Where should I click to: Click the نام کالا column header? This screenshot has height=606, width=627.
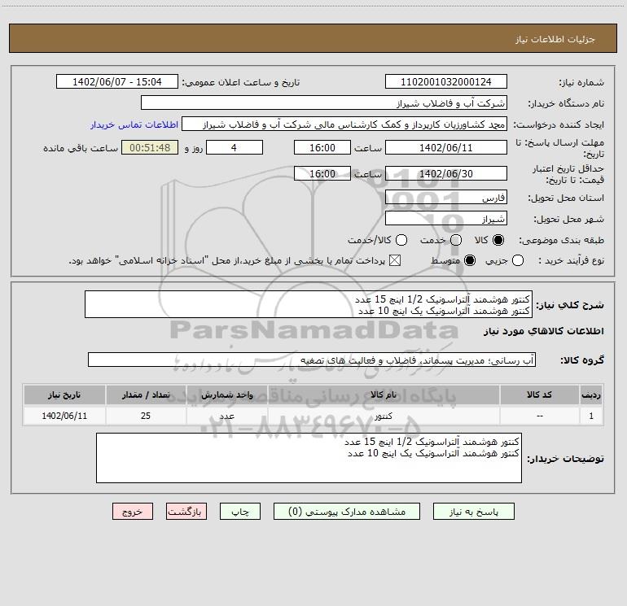(384, 395)
